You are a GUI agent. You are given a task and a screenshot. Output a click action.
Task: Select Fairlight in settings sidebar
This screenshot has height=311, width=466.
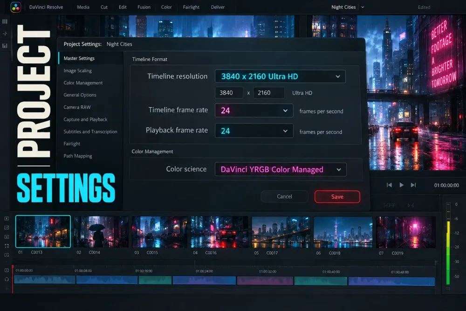[72, 144]
